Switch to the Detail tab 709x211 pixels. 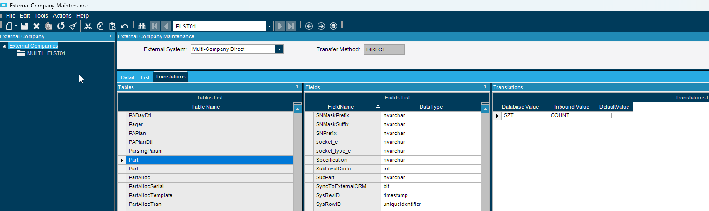point(127,77)
